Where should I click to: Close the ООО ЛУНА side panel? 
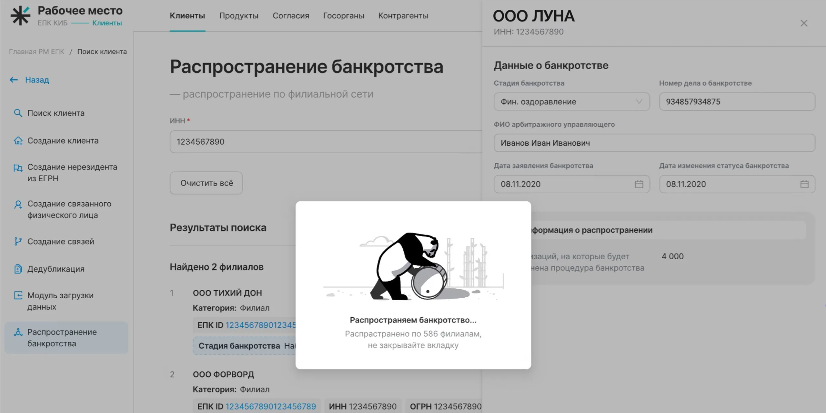[804, 23]
